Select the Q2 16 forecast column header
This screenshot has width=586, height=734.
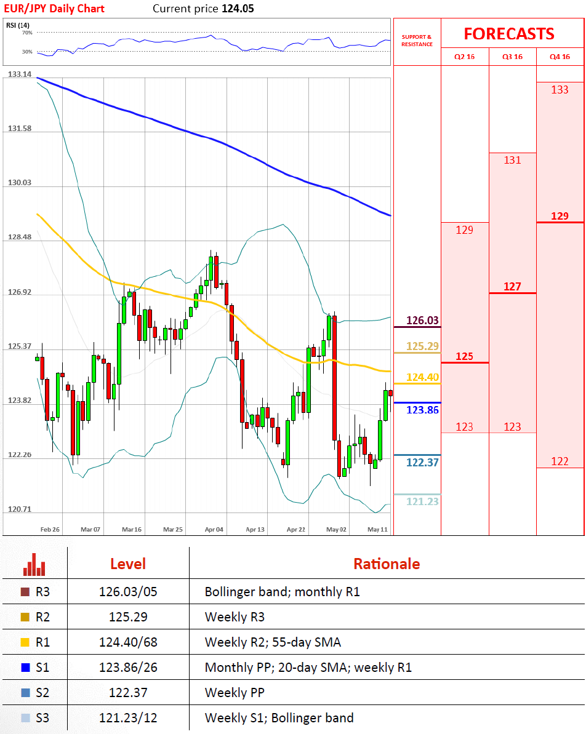[464, 57]
